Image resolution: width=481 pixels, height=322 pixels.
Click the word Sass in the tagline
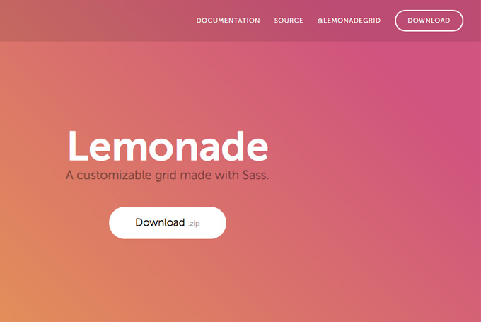255,176
